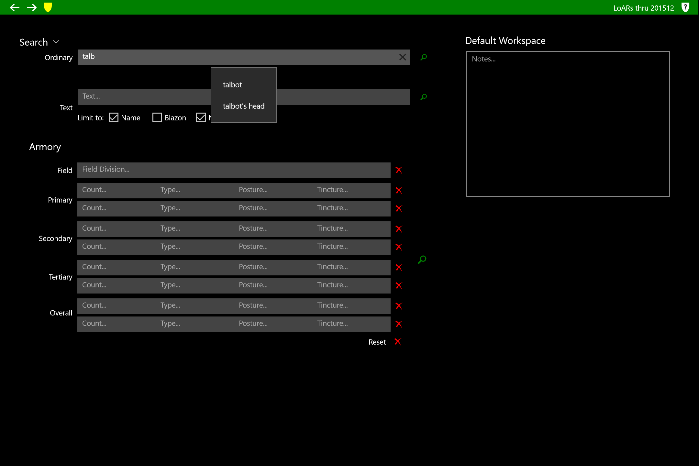Screen dimensions: 699x466
Task: Enable the Blazon limit checkbox
Action: tap(157, 117)
